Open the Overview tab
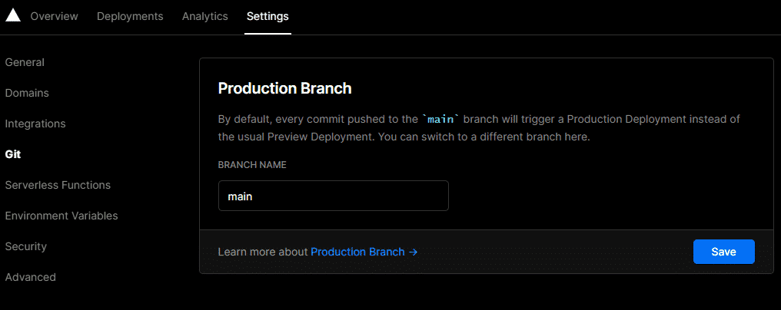 pos(55,16)
